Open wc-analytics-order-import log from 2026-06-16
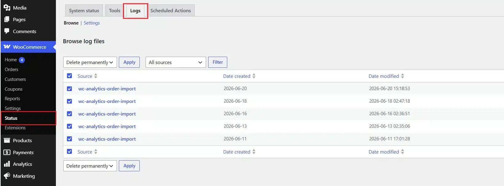 coord(107,114)
